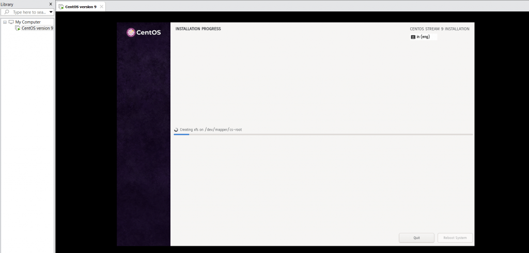Click the installation progress bar
Viewport: 529px width, 253px height.
click(323, 134)
